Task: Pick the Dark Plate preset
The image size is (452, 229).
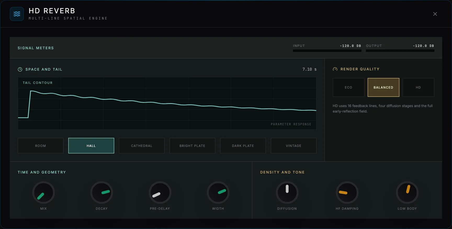Action: click(243, 146)
